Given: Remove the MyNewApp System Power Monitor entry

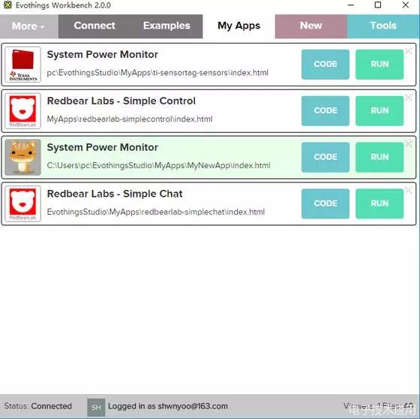Looking at the screenshot, I should [x=409, y=143].
